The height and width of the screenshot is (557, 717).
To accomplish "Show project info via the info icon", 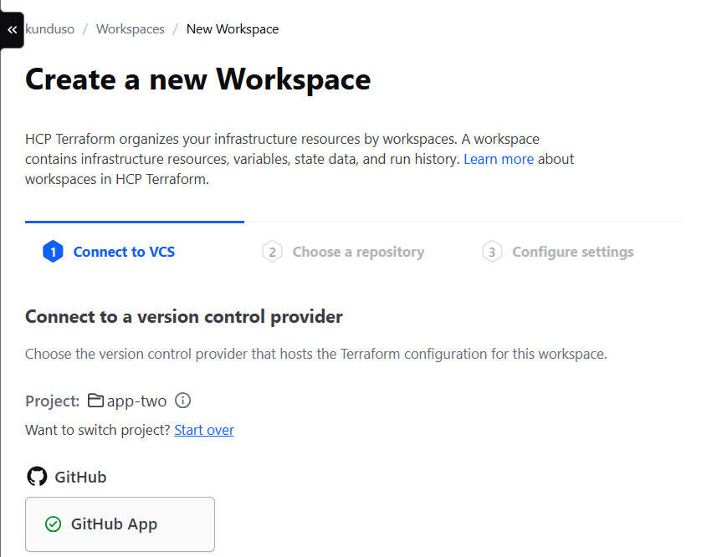I will [183, 401].
